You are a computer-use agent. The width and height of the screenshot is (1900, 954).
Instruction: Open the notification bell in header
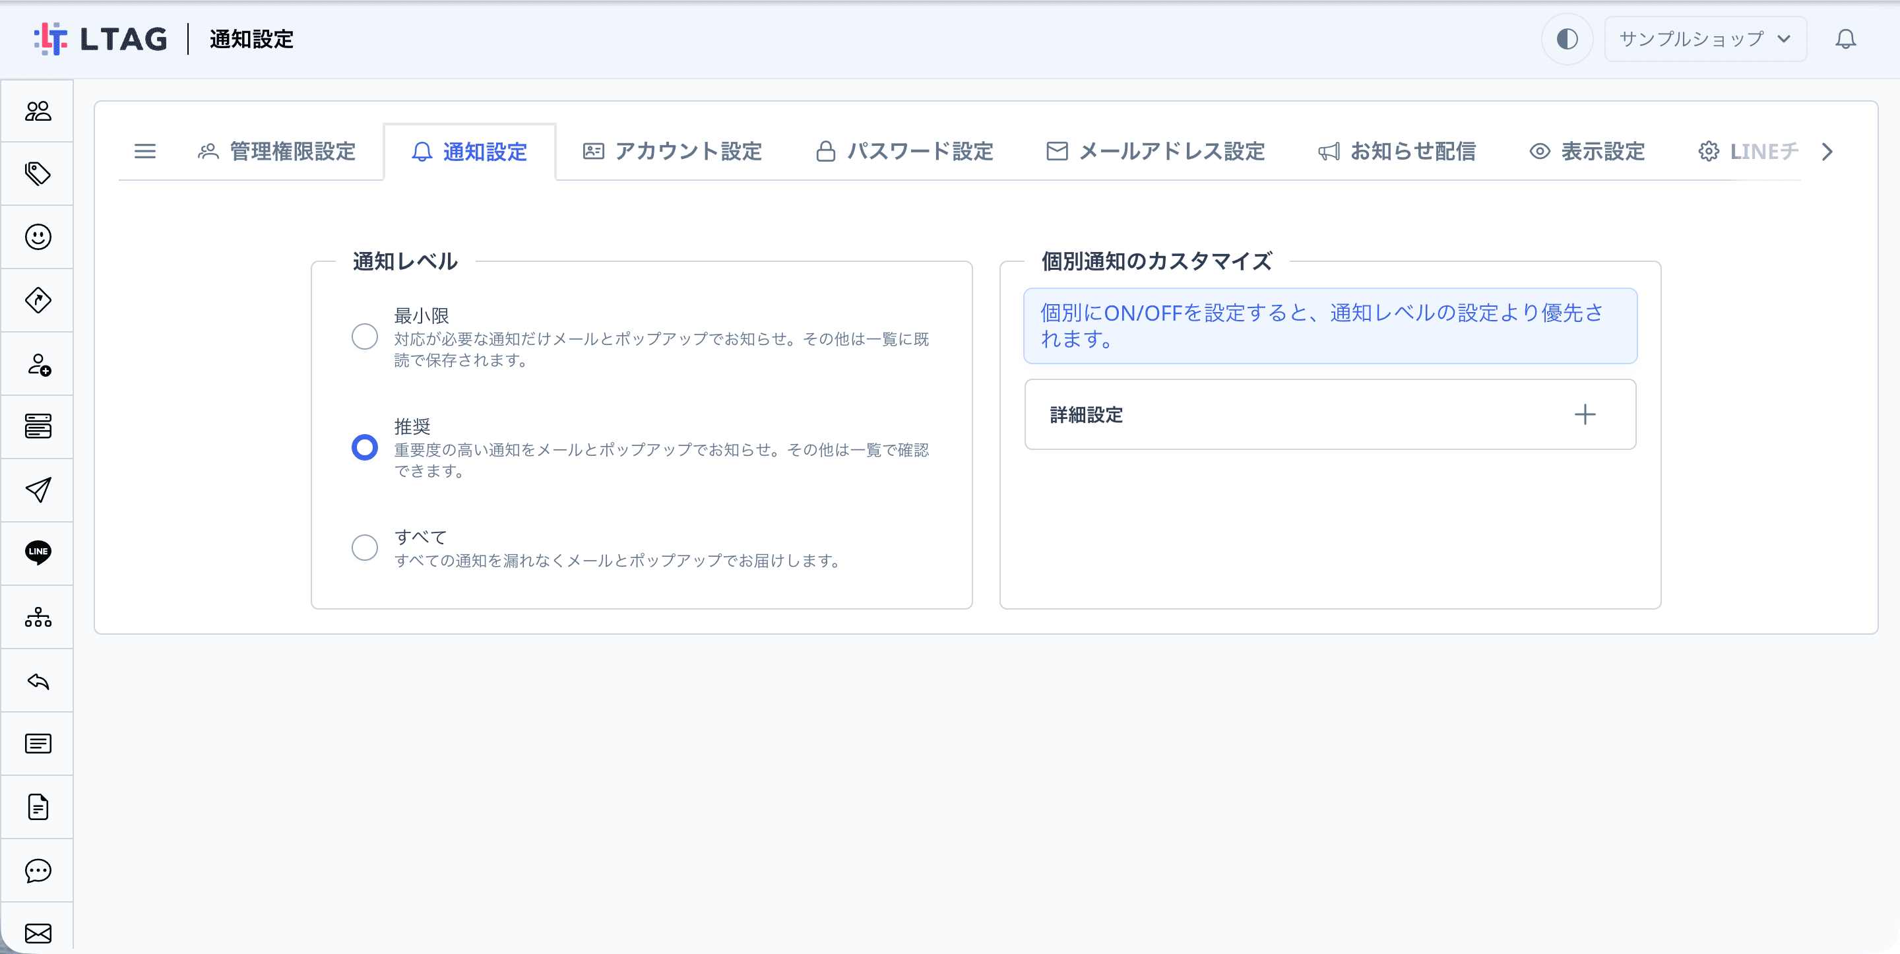1845,39
